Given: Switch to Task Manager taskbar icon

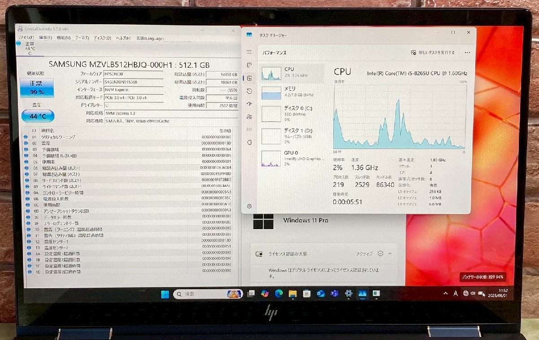Looking at the screenshot, I should point(362,294).
